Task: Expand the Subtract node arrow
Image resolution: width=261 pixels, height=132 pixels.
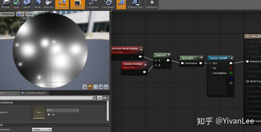Action: pos(169,55)
